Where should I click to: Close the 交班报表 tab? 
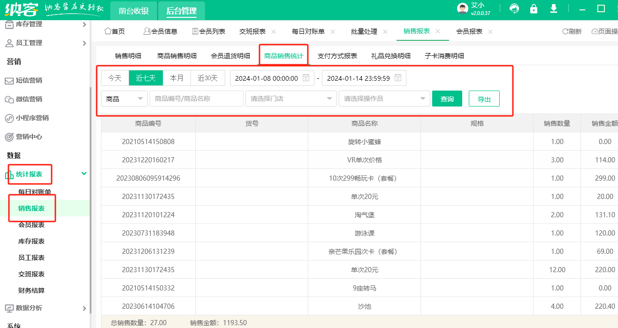click(x=274, y=31)
